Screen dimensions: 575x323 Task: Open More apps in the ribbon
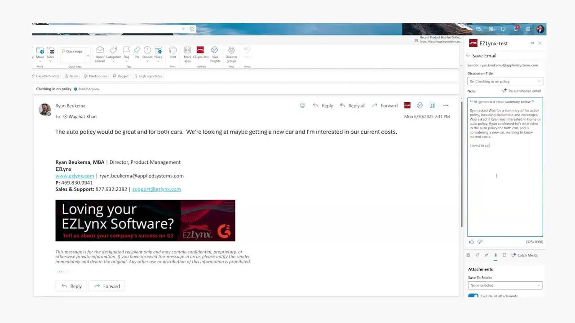[x=187, y=50]
